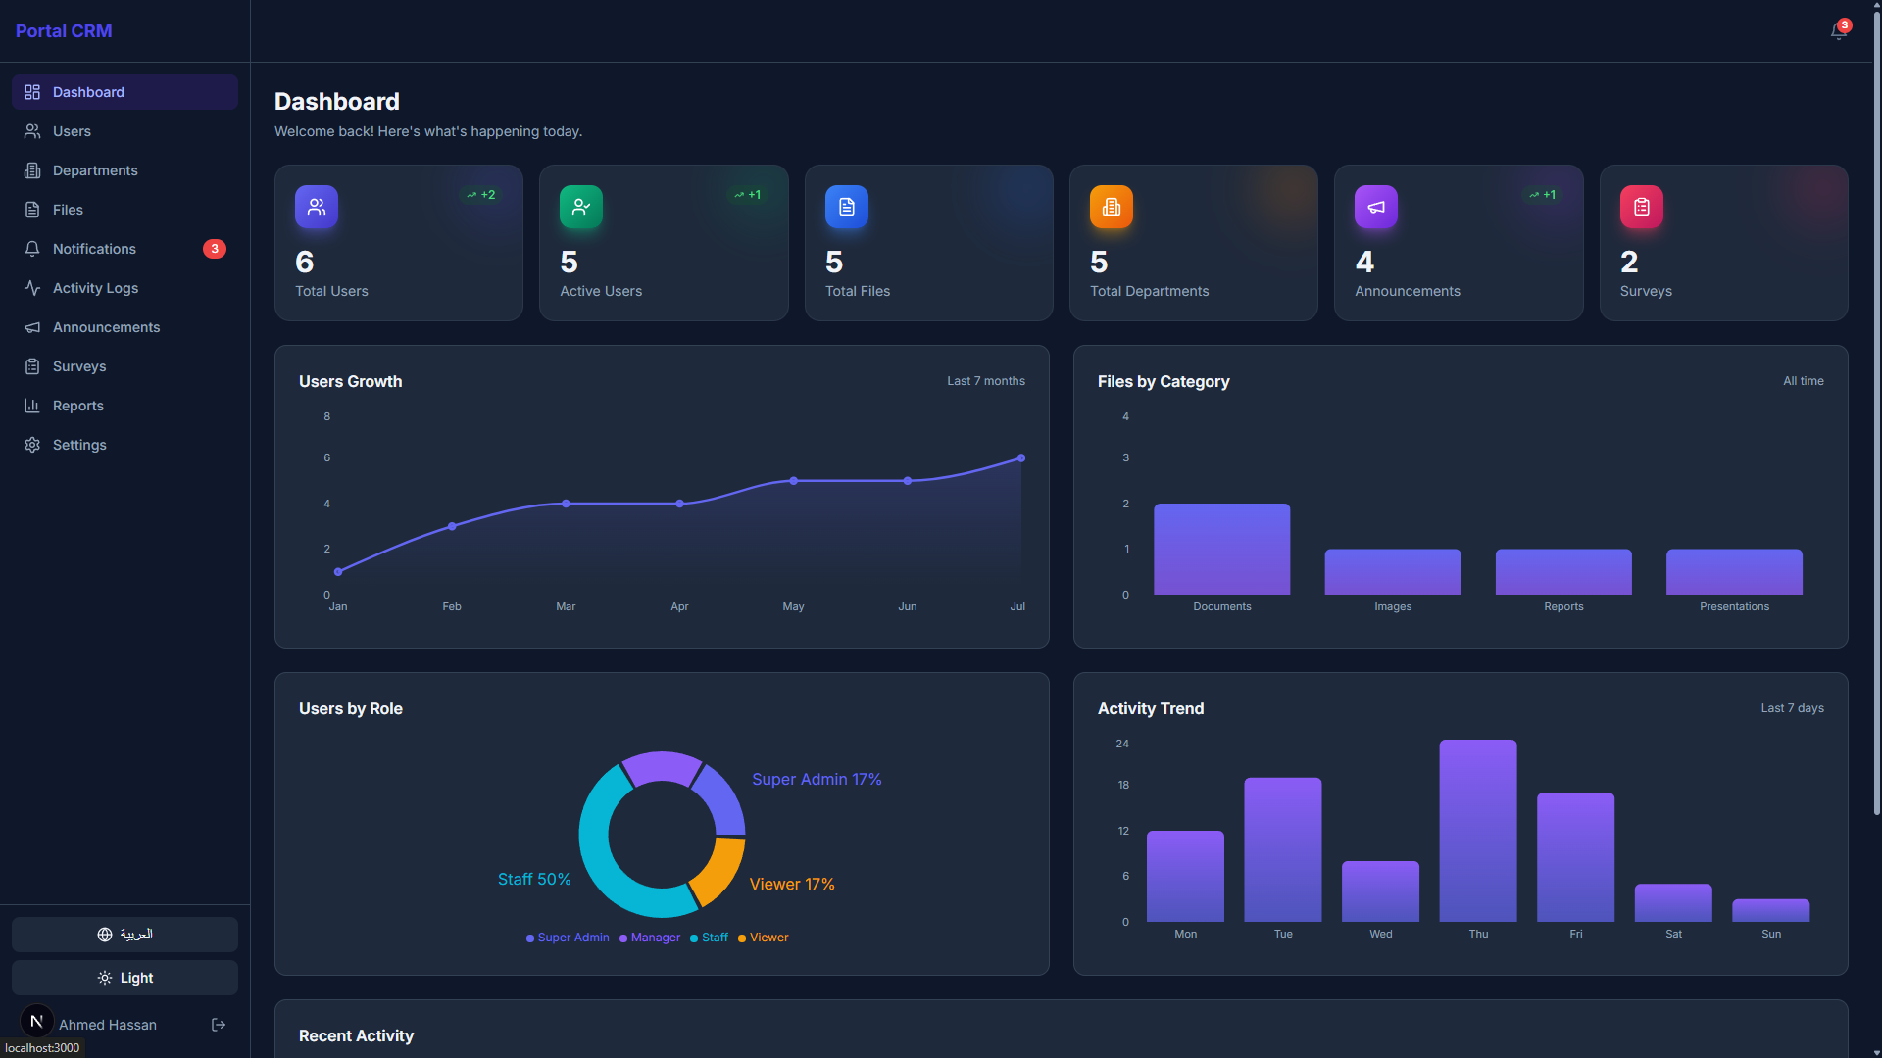Switch language to العربية
1882x1058 pixels.
124,935
